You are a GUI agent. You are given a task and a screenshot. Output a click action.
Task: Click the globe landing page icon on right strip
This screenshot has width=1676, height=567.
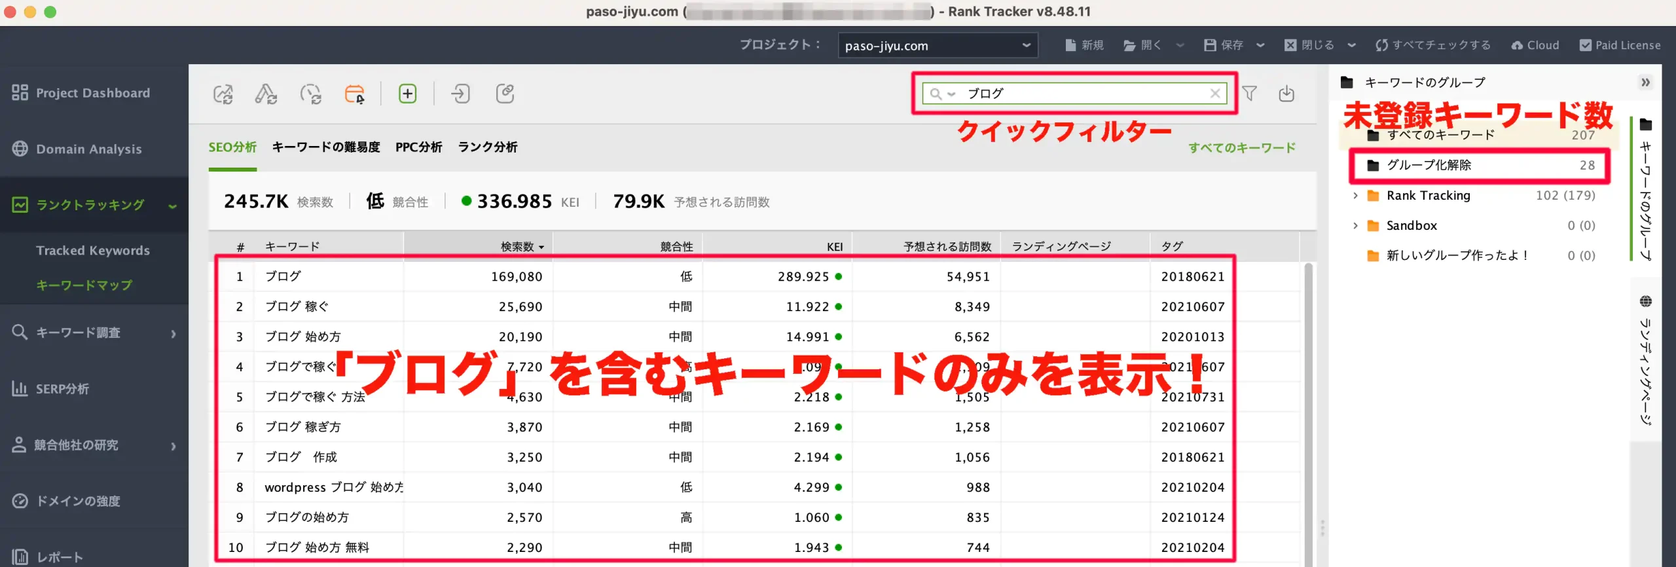coord(1646,301)
